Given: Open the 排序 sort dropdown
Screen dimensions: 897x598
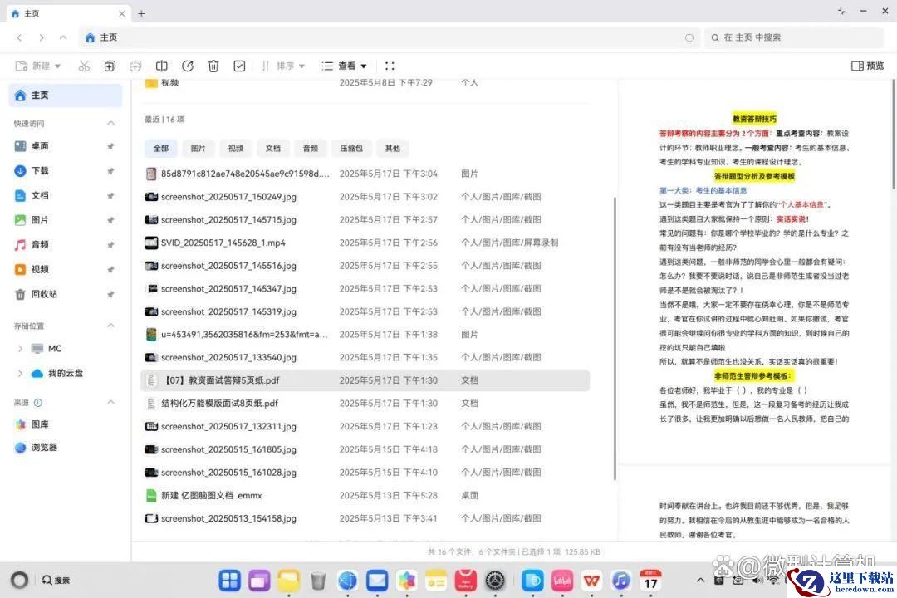Looking at the screenshot, I should click(283, 66).
